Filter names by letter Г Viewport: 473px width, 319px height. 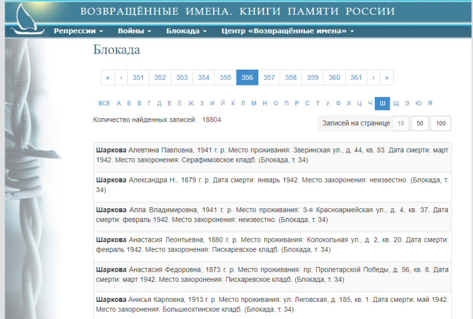coord(150,103)
